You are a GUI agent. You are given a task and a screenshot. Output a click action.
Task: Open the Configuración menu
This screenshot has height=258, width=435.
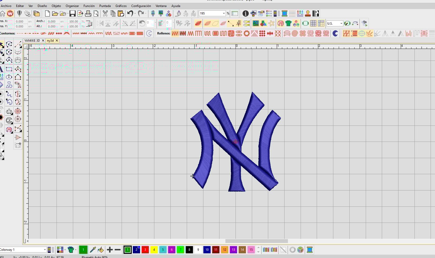pos(141,6)
